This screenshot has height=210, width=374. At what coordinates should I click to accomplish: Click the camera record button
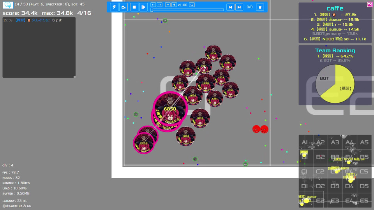[123, 7]
